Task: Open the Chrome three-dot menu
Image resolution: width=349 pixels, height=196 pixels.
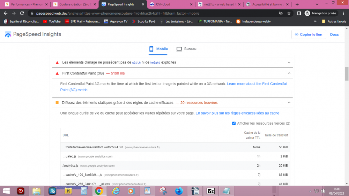Action: (x=343, y=13)
